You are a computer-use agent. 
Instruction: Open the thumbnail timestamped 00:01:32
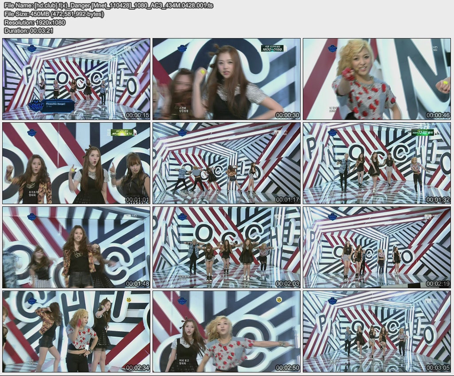[x=377, y=164]
